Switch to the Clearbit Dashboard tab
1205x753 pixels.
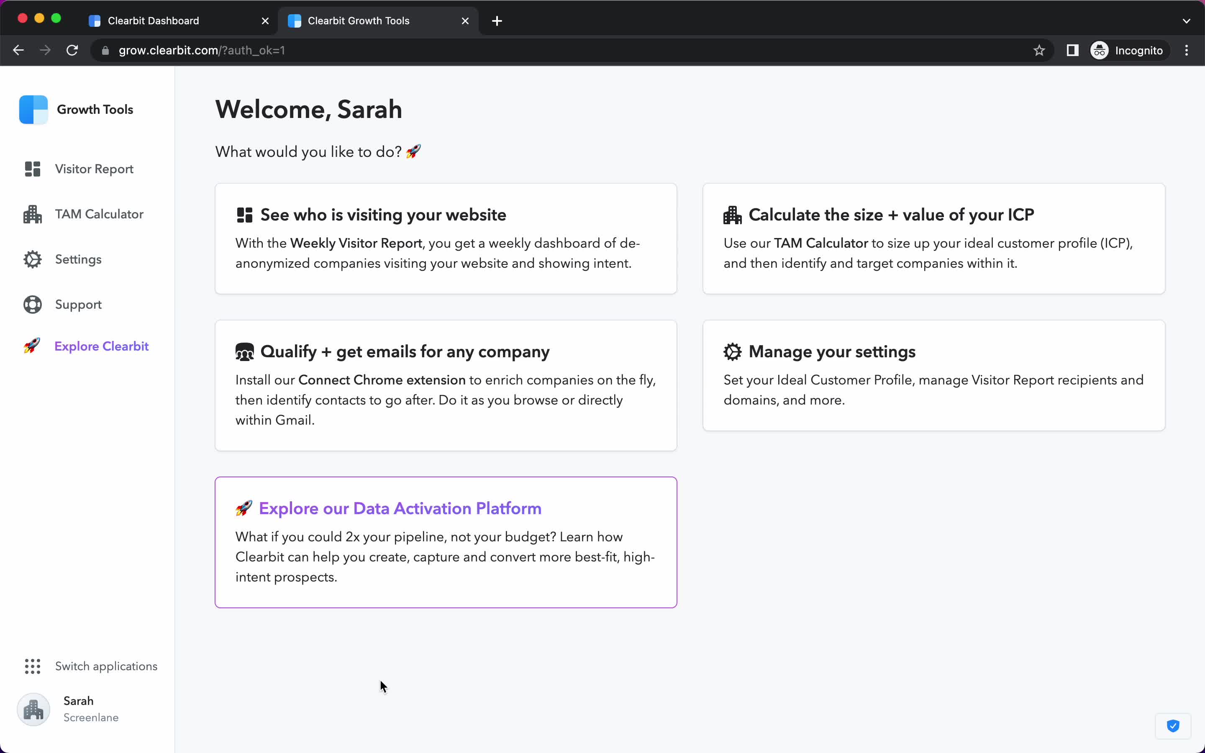(178, 21)
